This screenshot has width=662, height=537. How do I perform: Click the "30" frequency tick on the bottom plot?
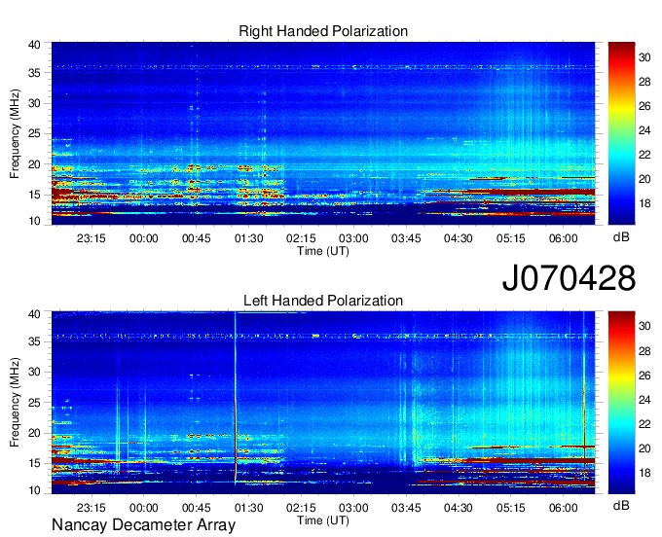34,372
